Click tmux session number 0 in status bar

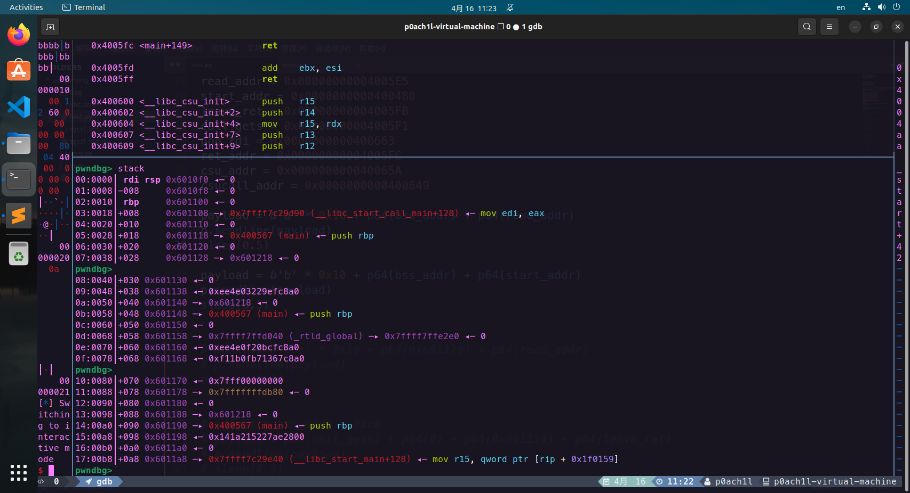pos(57,481)
